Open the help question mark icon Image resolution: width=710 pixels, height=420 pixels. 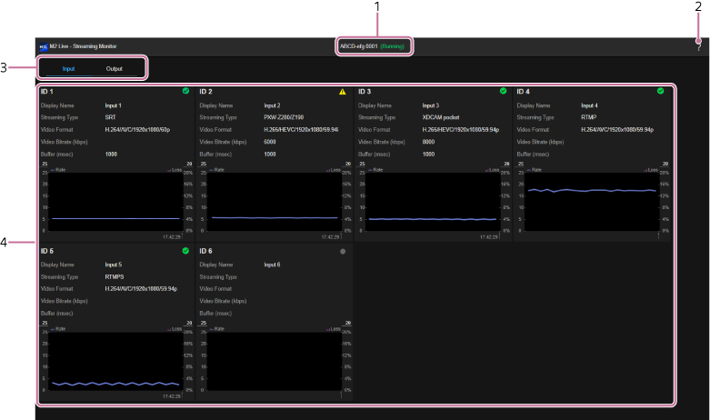click(x=699, y=47)
